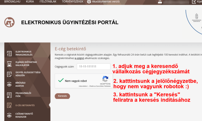Follow the e-szignó link
This screenshot has width=202, height=121.
click(x=79, y=58)
